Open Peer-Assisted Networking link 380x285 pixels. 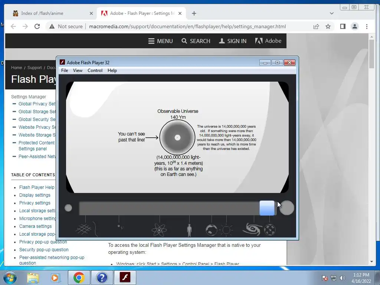point(37,156)
